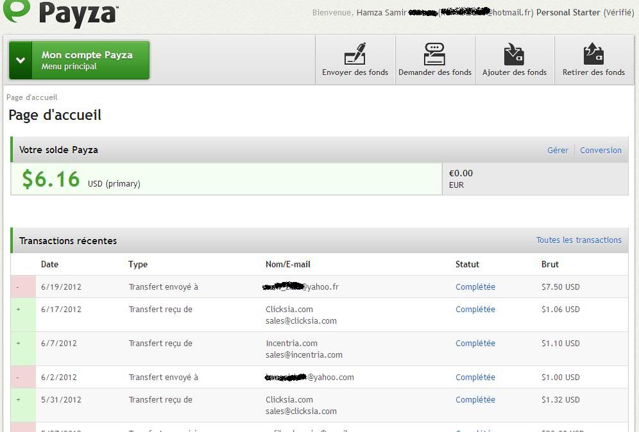Click the Type column header

[x=138, y=265]
